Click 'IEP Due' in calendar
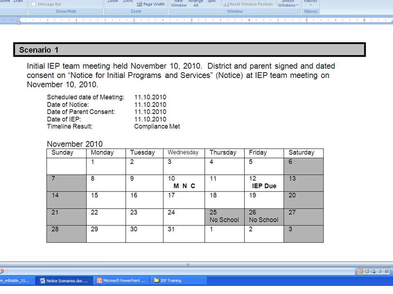This screenshot has width=393, height=294. point(264,186)
